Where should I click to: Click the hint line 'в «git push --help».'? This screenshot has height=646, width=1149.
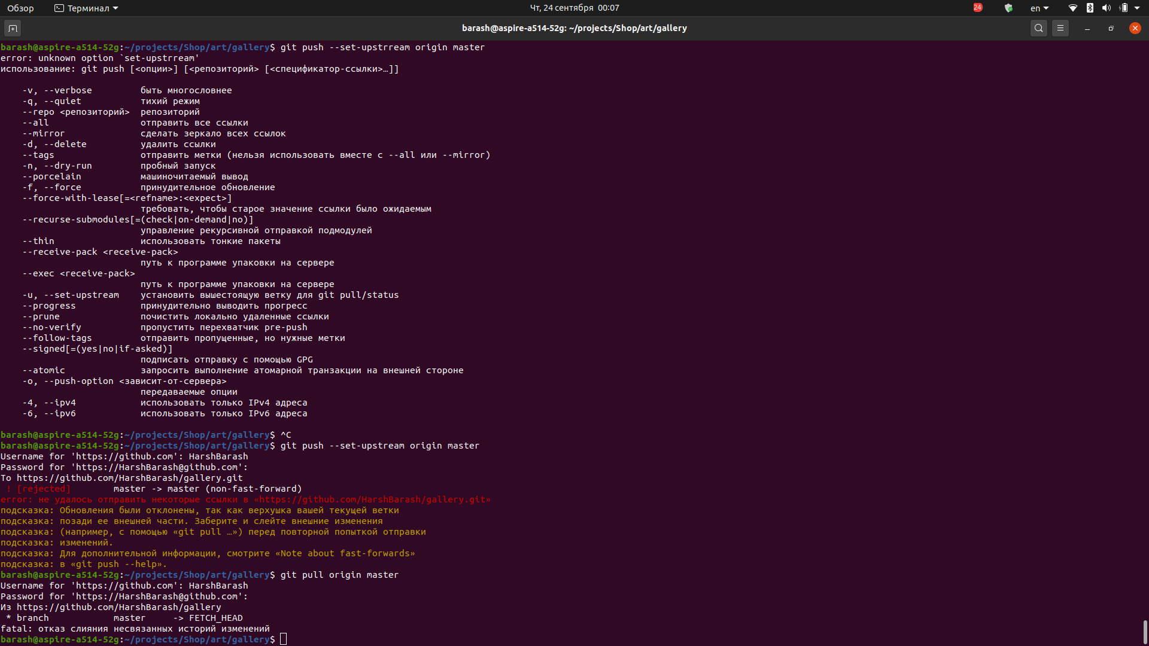(84, 564)
